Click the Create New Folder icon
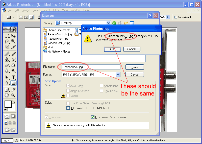Image resolution: width=202 pixels, height=144 pixels. click(x=126, y=23)
